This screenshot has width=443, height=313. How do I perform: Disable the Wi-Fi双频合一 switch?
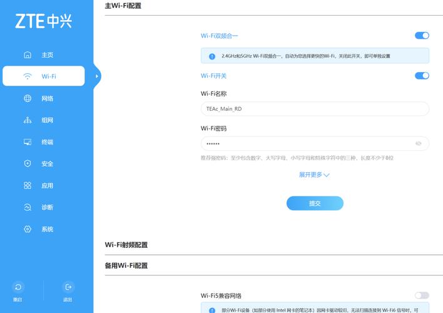(x=422, y=36)
